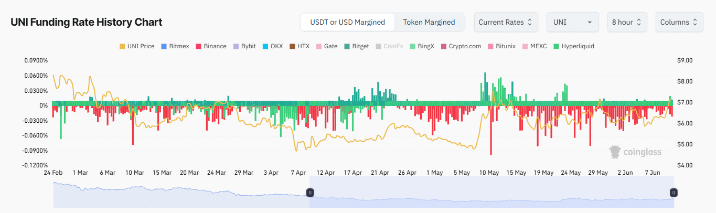Screen dimensions: 716x213
Task: Open the Current Rates dropdown
Action: click(506, 22)
